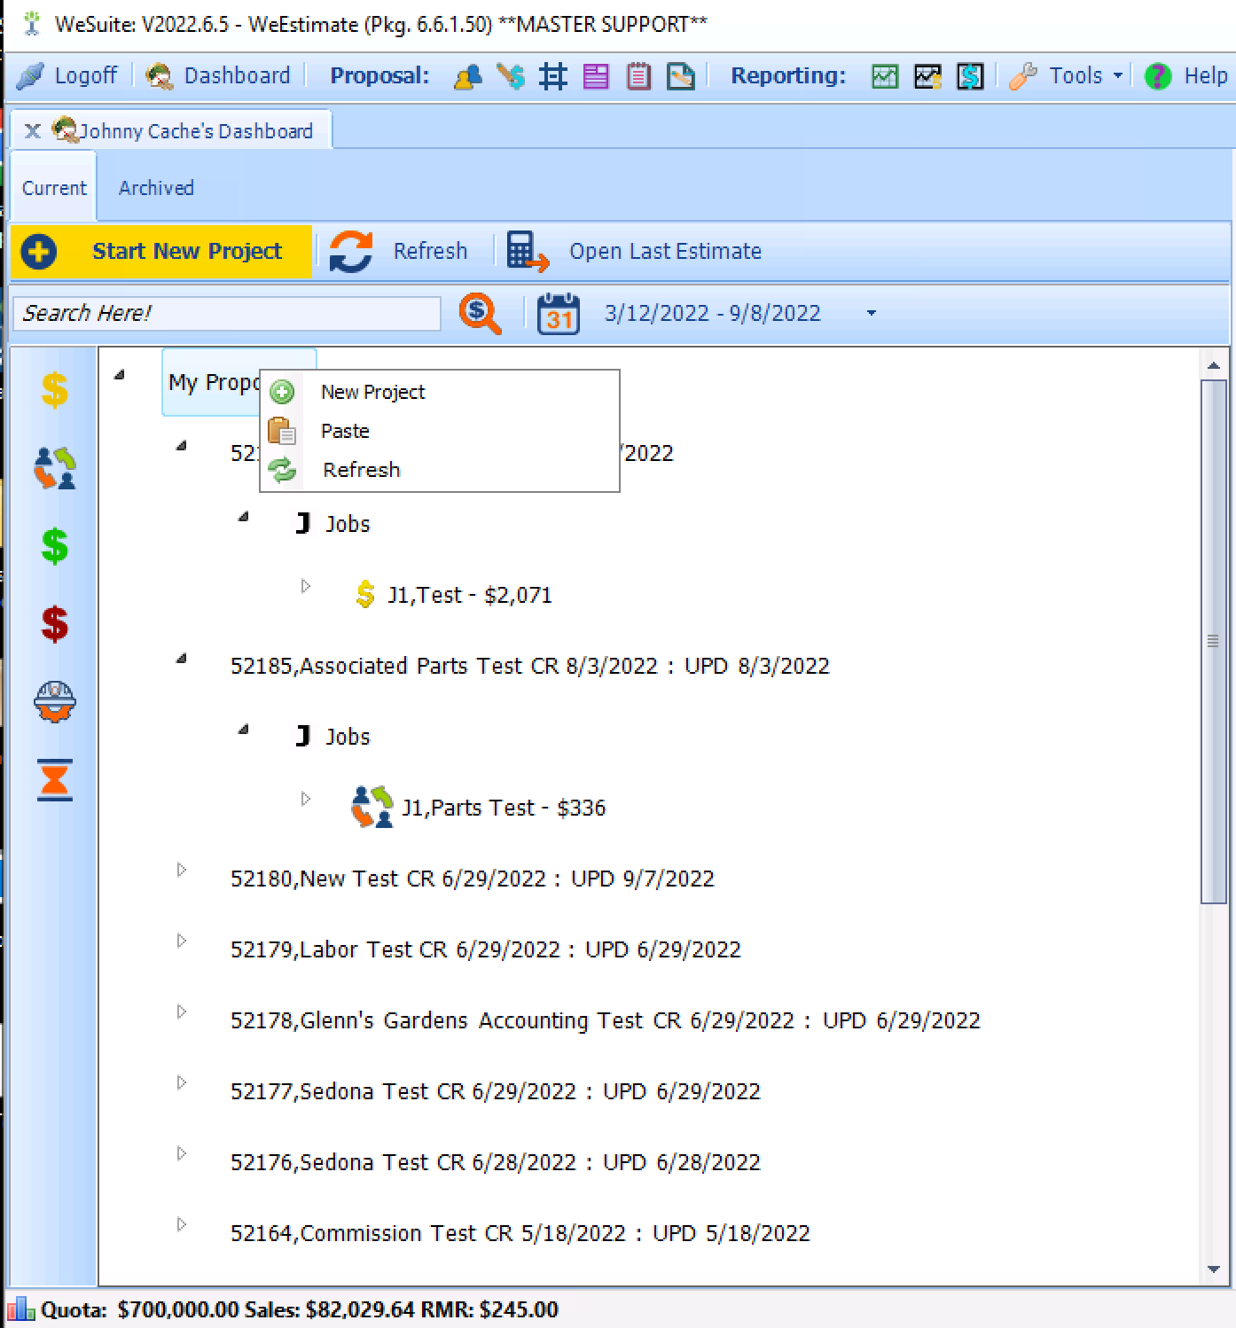Click the Open Last Estimate calculator icon
This screenshot has height=1328, width=1236.
tap(528, 252)
